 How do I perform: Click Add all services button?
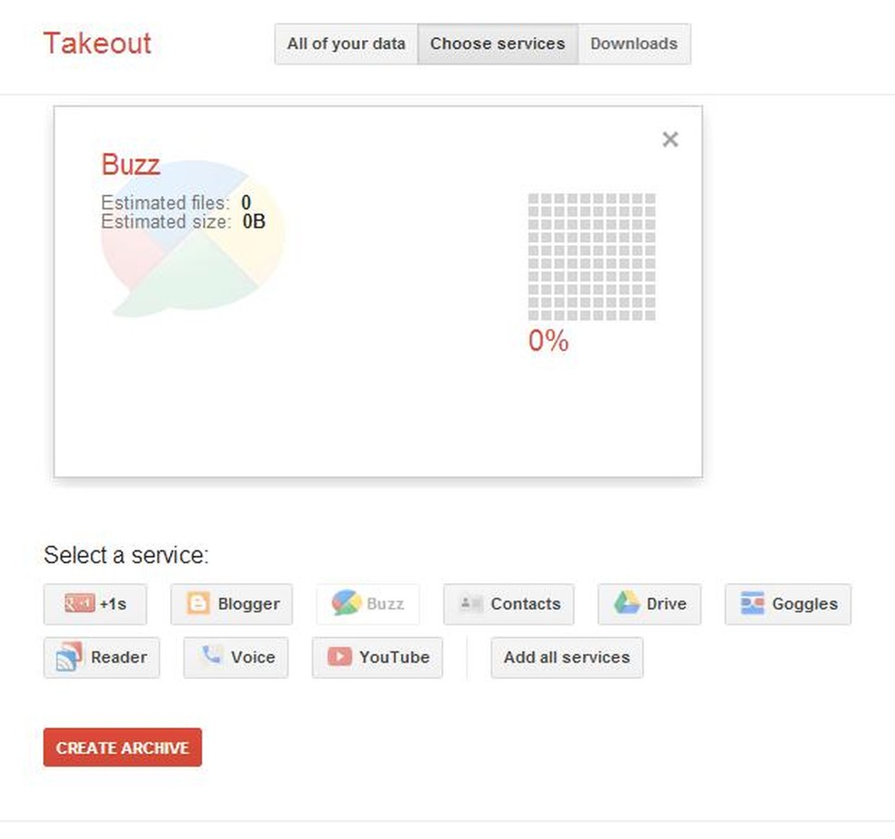567,657
